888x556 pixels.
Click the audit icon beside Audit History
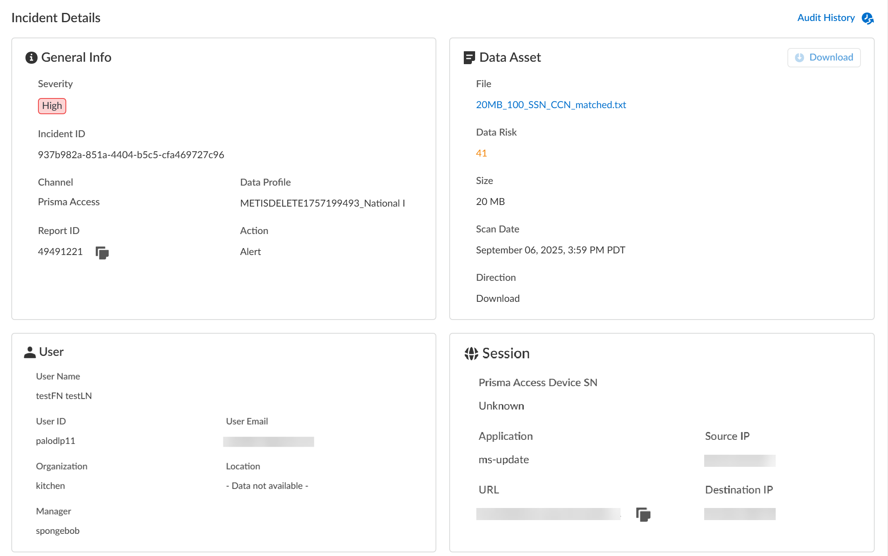(x=868, y=17)
